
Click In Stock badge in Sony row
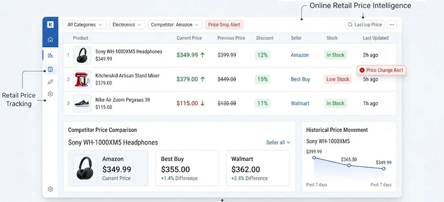(335, 55)
